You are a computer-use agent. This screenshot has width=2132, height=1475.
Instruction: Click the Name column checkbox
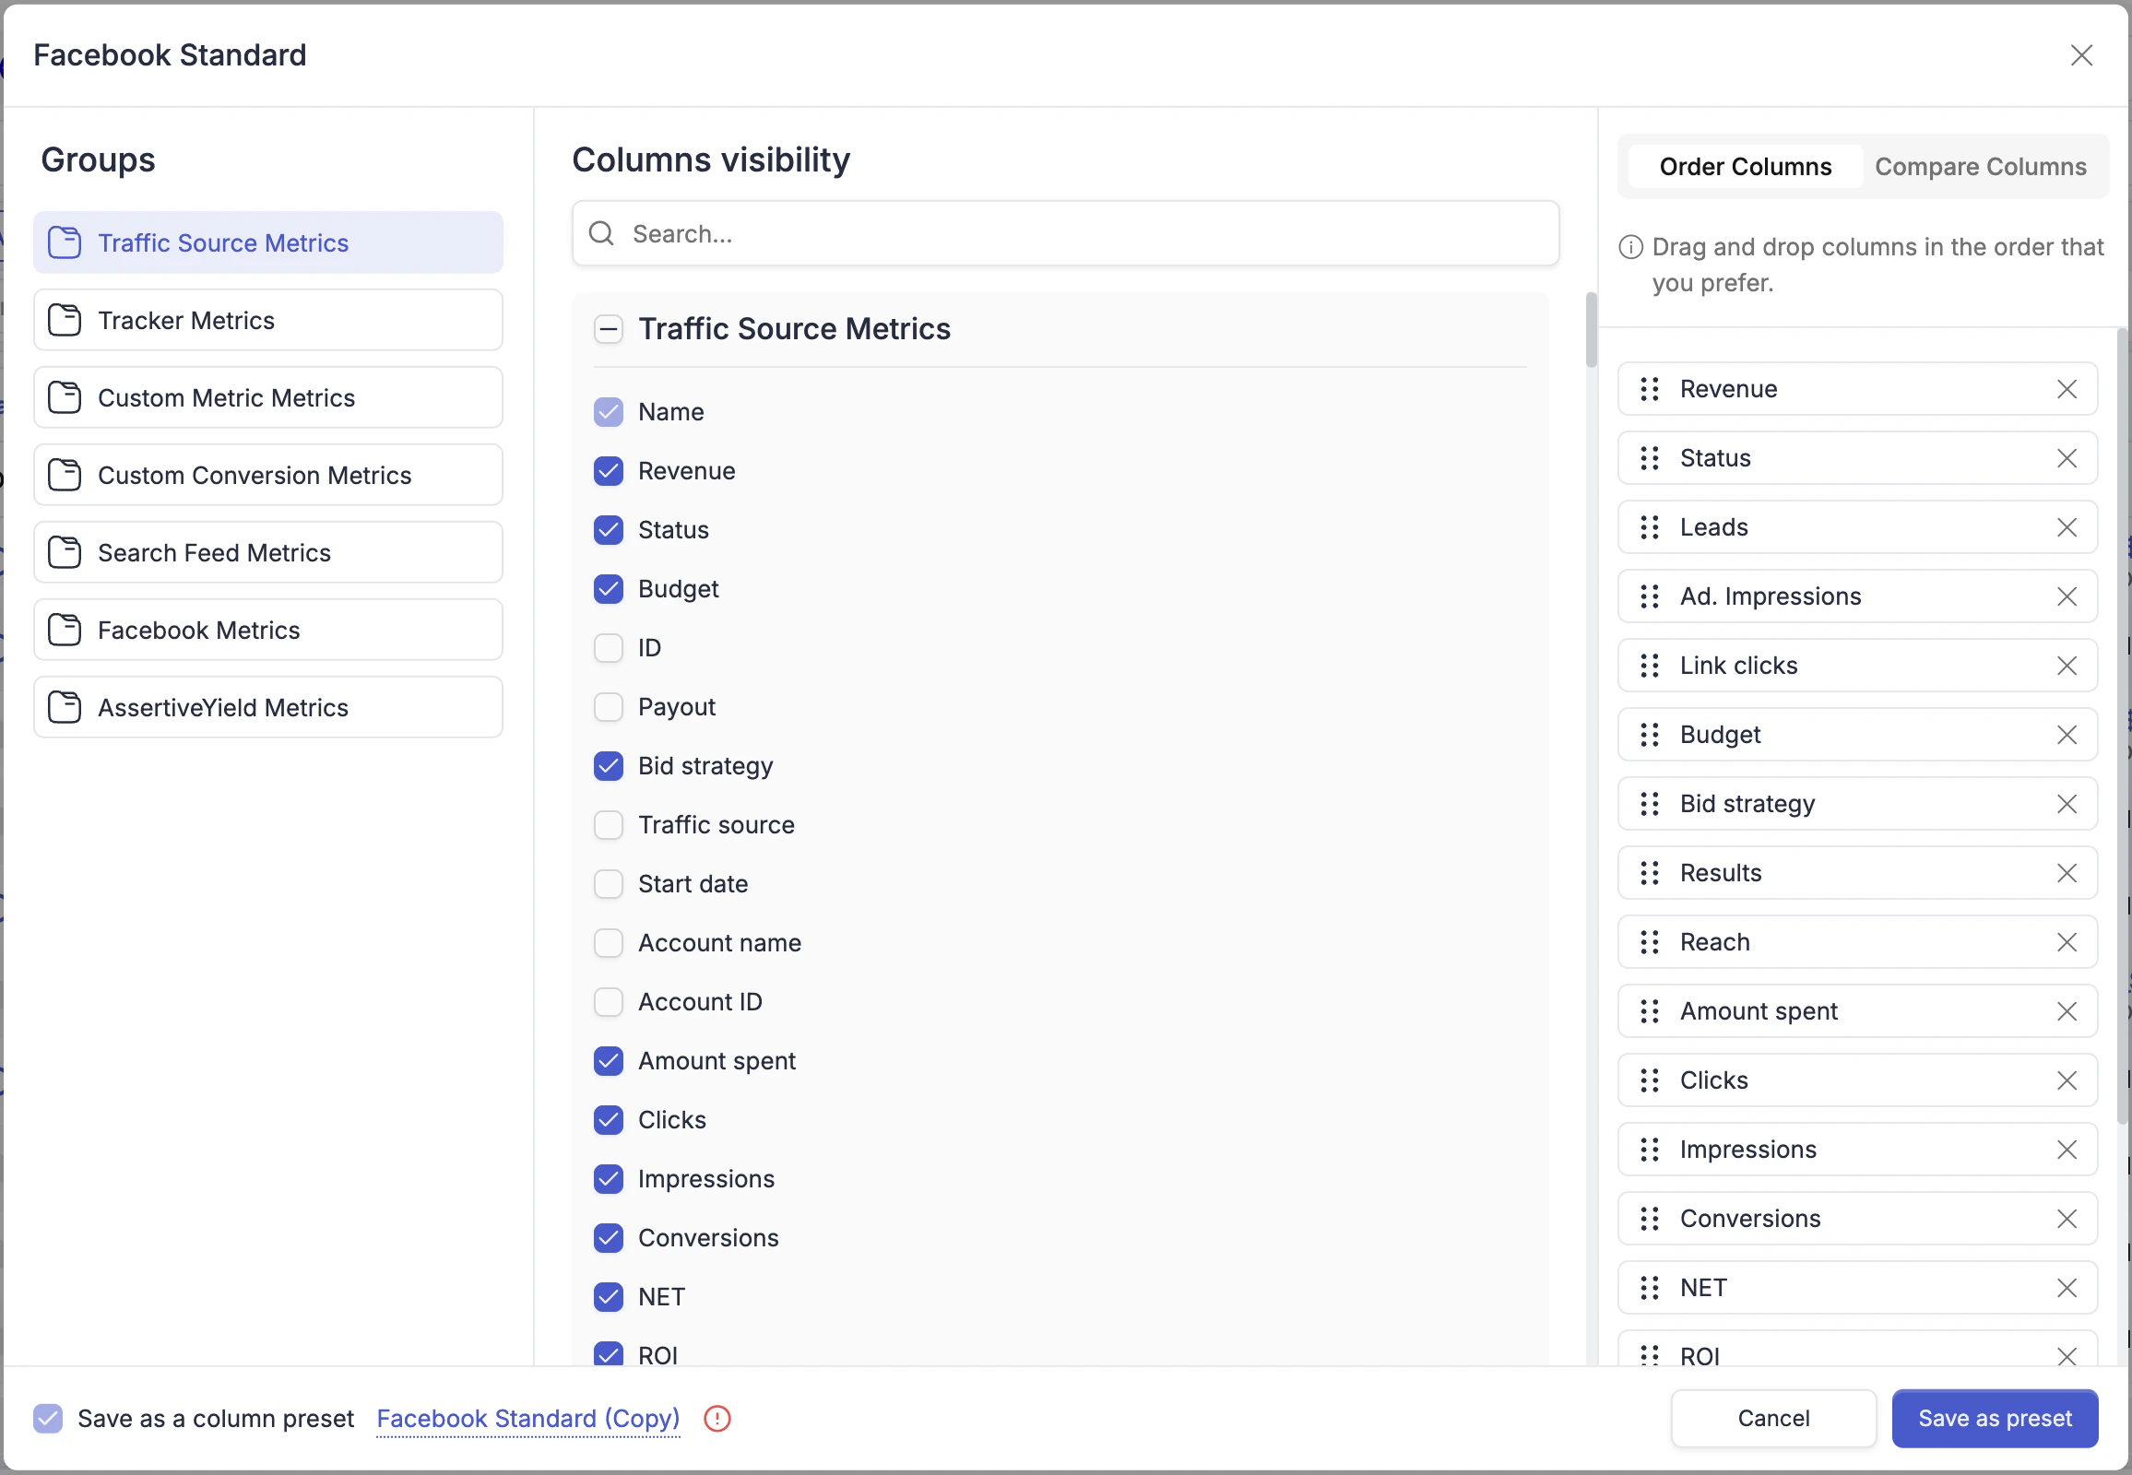click(609, 412)
